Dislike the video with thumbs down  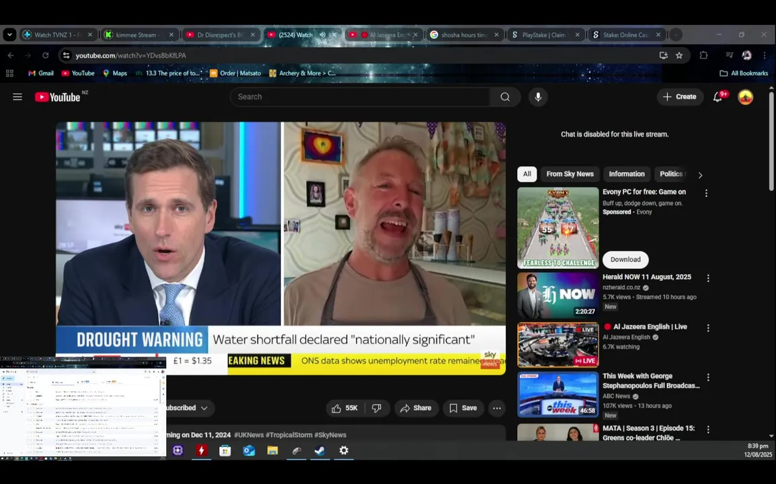377,408
